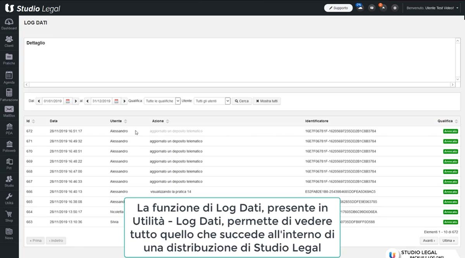This screenshot has height=258, width=465.
Task: Go to the Avanti next page
Action: tap(429, 241)
